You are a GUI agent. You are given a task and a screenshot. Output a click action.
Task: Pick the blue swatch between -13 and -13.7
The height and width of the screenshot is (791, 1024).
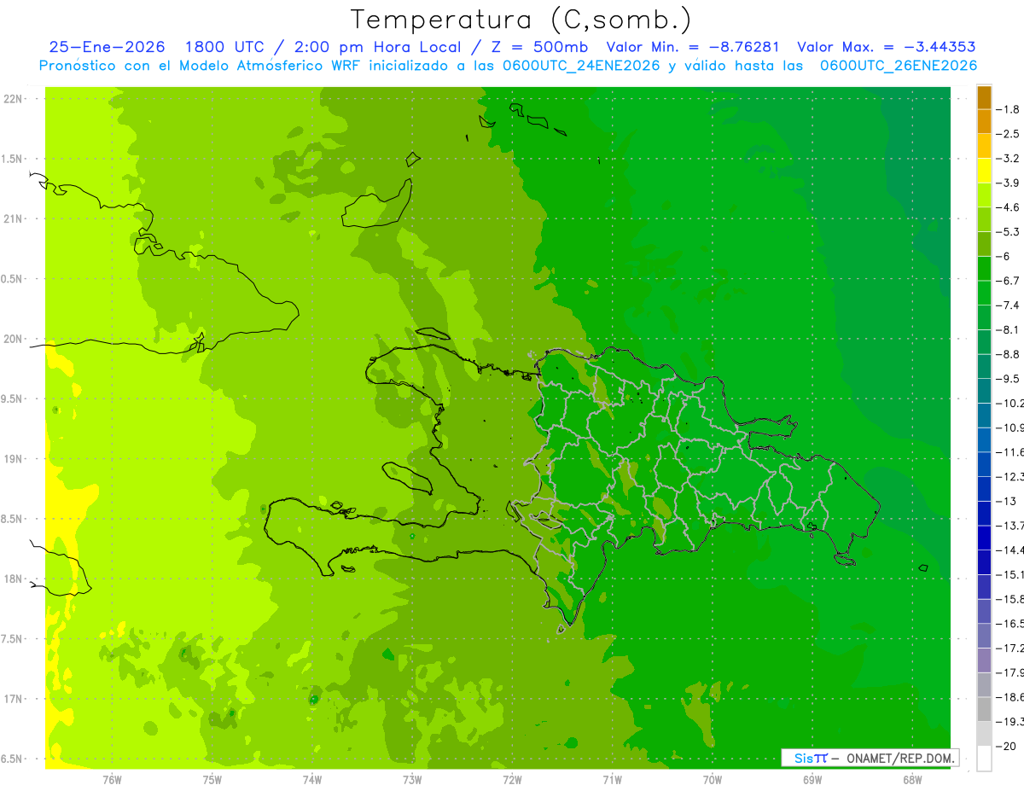(984, 513)
